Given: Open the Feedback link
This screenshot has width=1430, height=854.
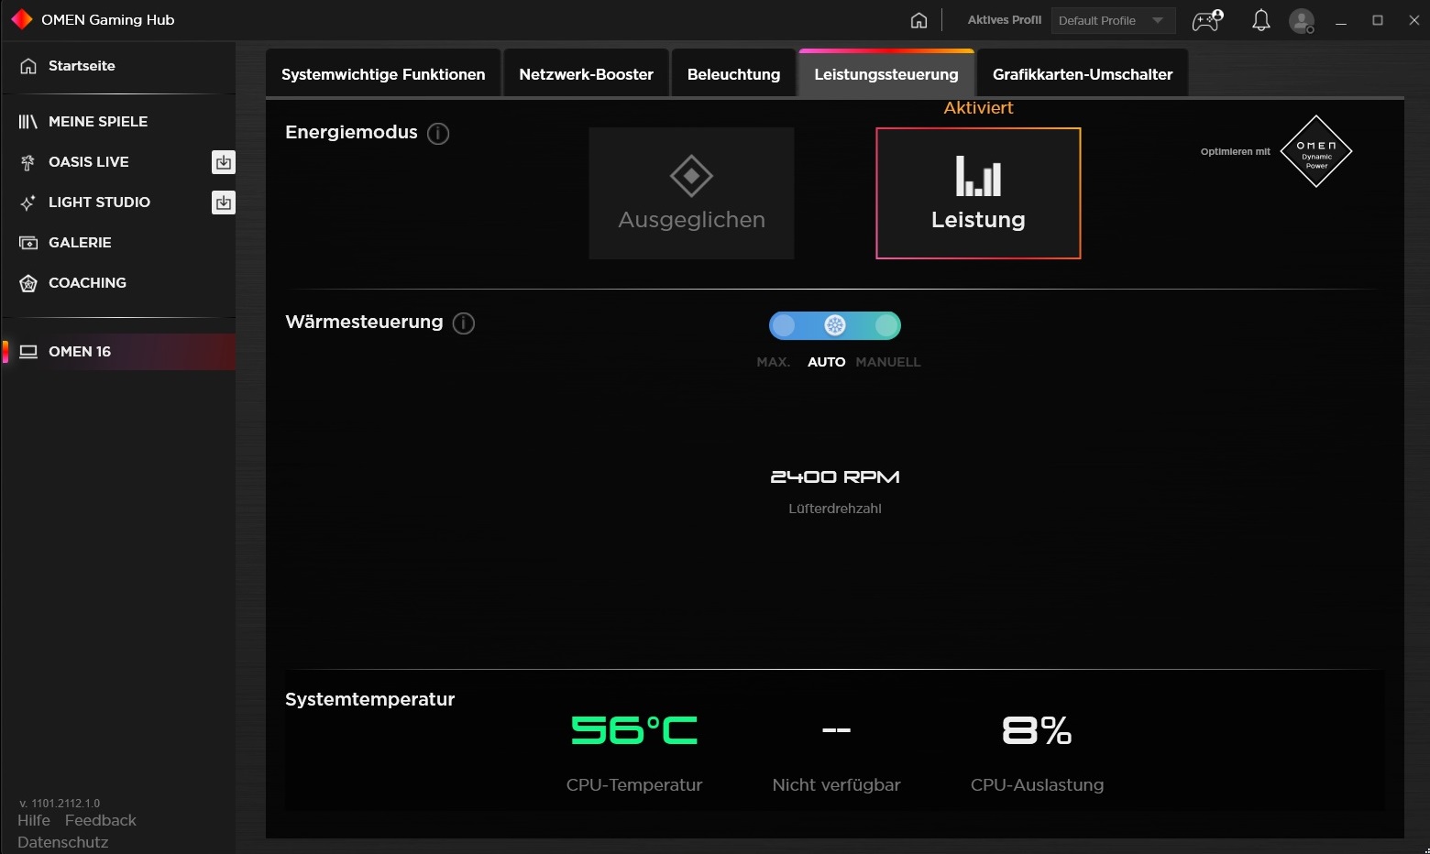Looking at the screenshot, I should coord(101,820).
